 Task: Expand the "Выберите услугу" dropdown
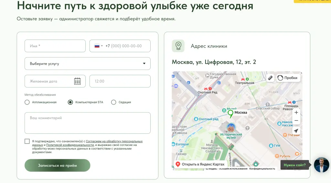(x=87, y=63)
